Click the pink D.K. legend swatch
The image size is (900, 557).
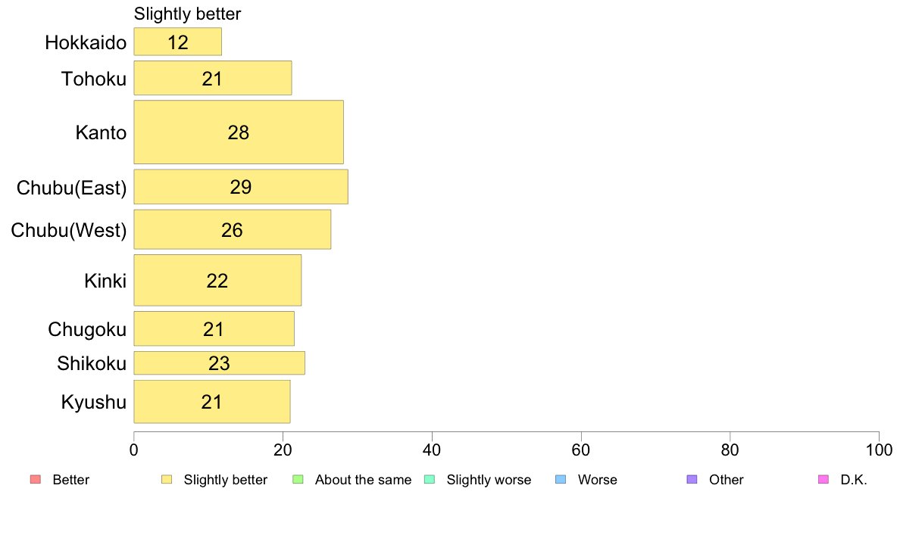point(823,480)
